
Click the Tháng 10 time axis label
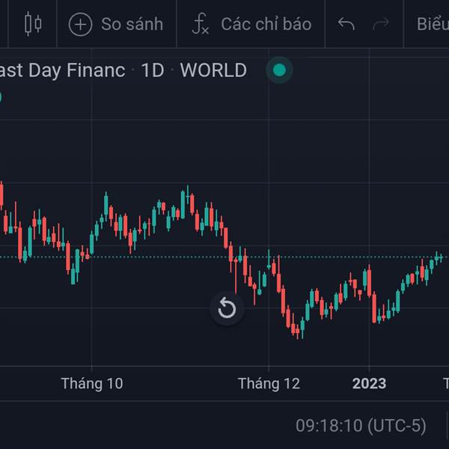(92, 383)
